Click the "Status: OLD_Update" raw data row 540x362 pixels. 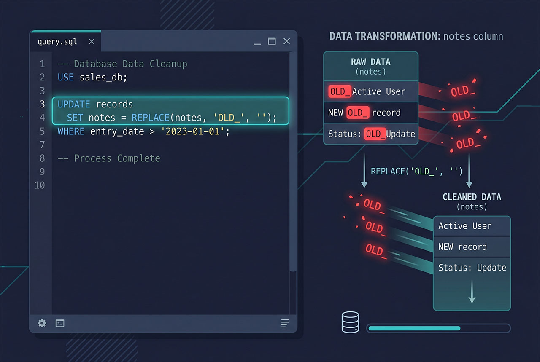[x=371, y=134]
